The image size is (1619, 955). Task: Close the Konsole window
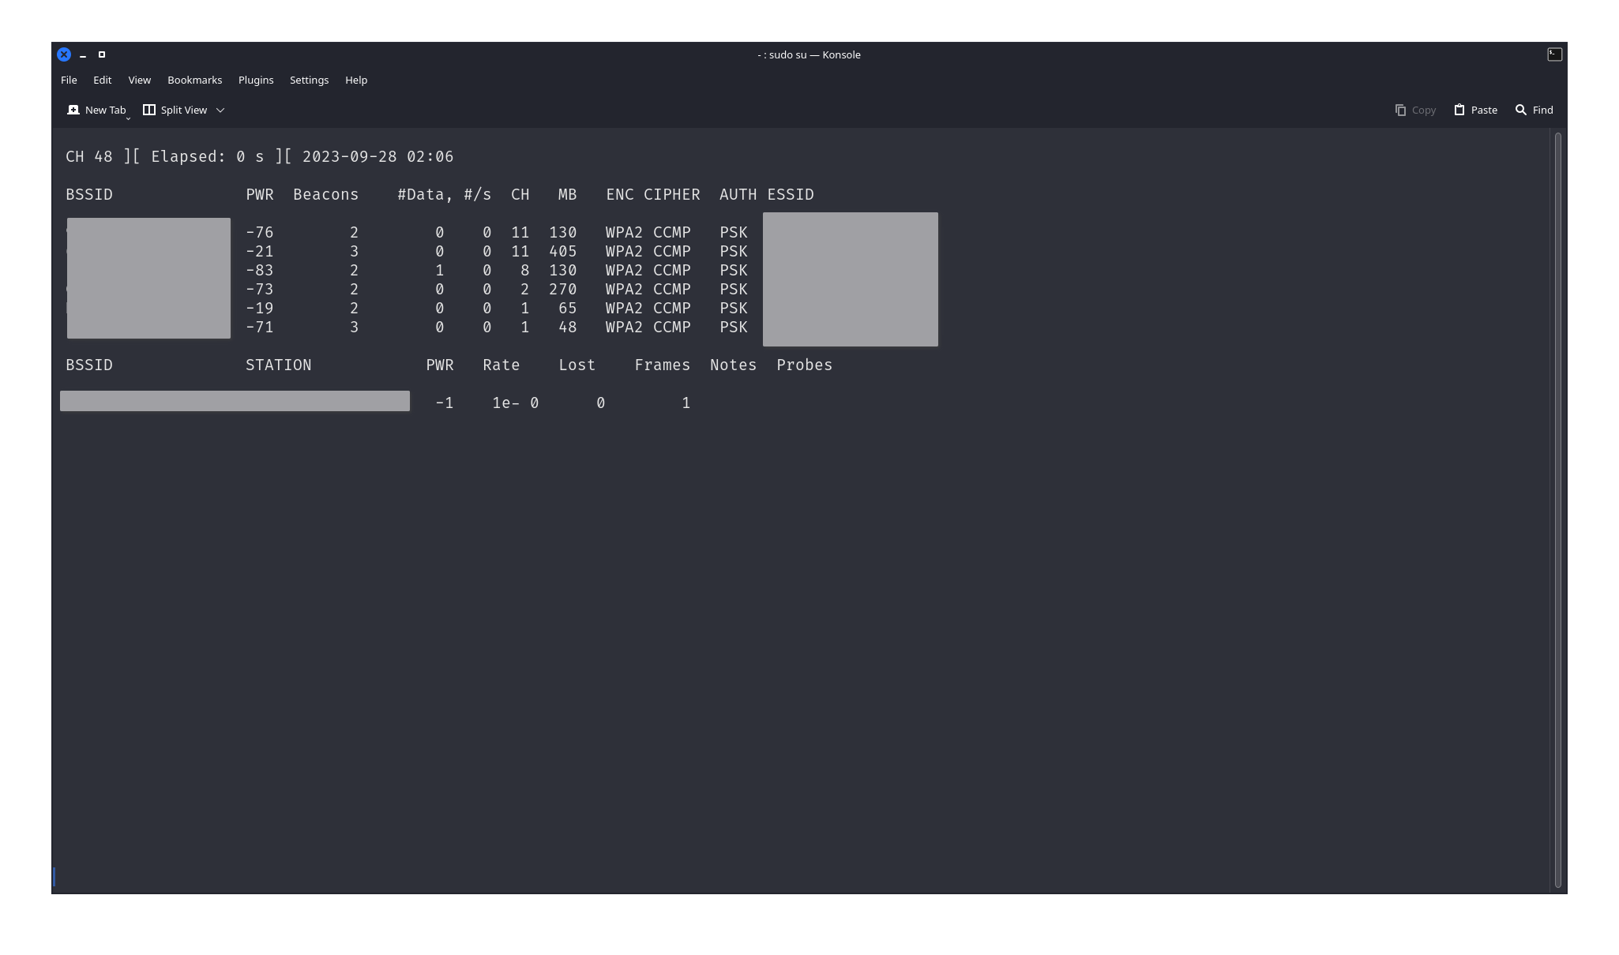[x=64, y=54]
